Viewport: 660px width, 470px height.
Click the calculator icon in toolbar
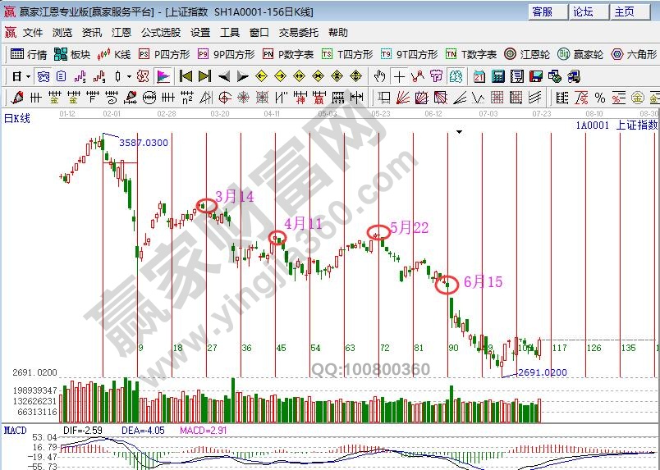(x=497, y=76)
